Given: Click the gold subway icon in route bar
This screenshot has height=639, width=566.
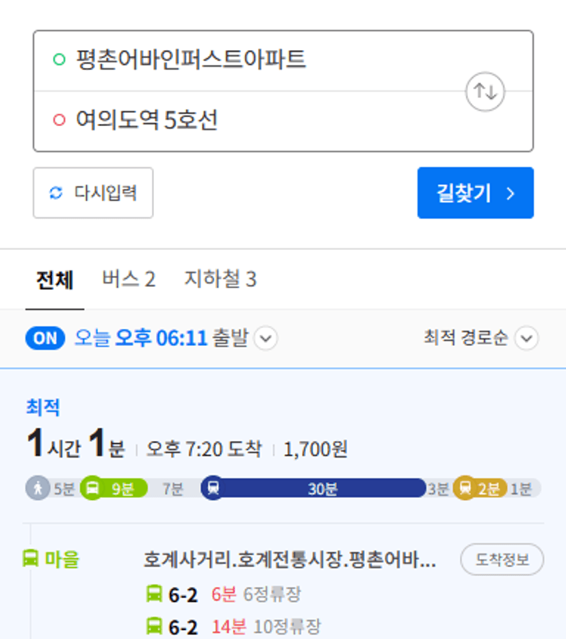Looking at the screenshot, I should [465, 488].
